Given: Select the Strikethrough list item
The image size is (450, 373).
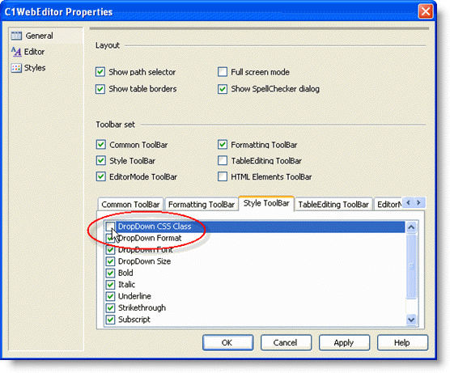Looking at the screenshot, I should coord(142,308).
